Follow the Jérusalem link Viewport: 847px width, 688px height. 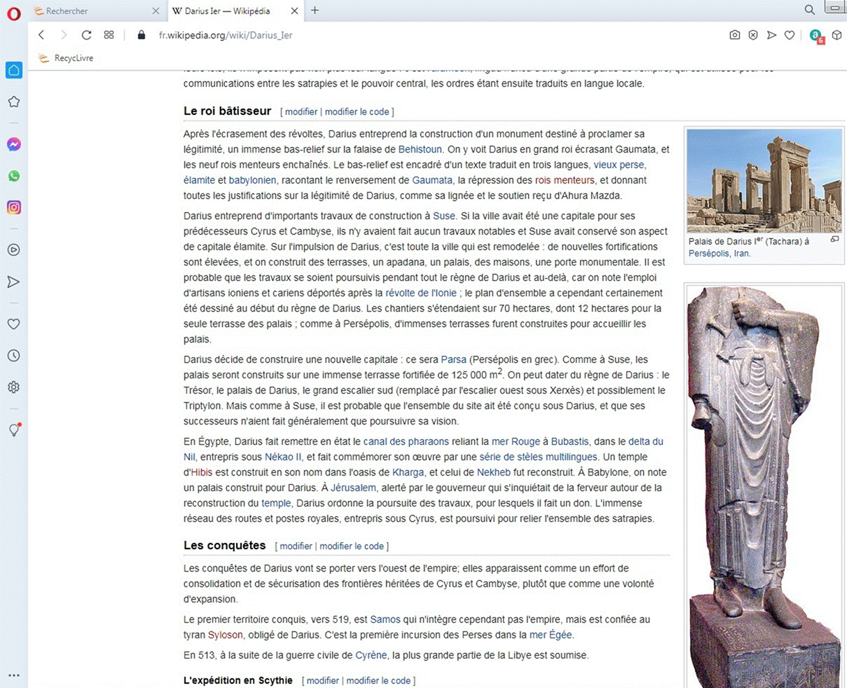tap(353, 488)
